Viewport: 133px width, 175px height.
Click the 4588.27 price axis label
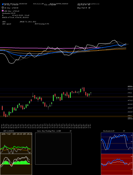(130, 108)
